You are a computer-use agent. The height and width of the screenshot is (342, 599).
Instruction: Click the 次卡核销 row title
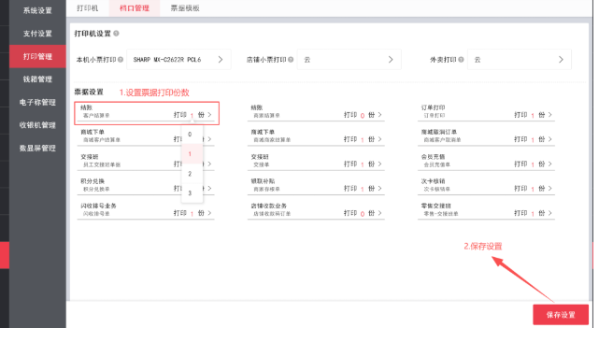tap(434, 181)
